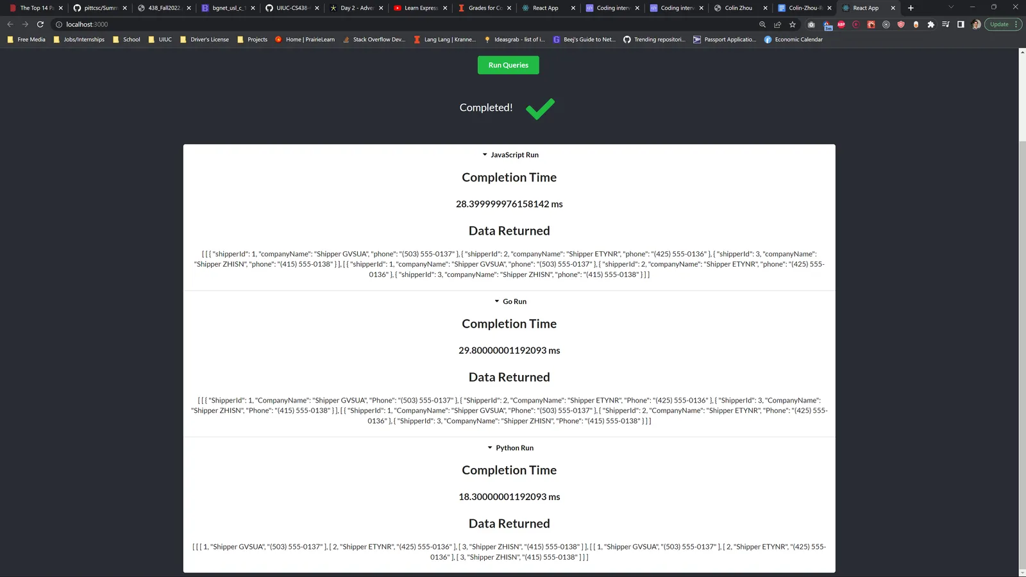Open the Projects bookmarks folder

(252, 39)
